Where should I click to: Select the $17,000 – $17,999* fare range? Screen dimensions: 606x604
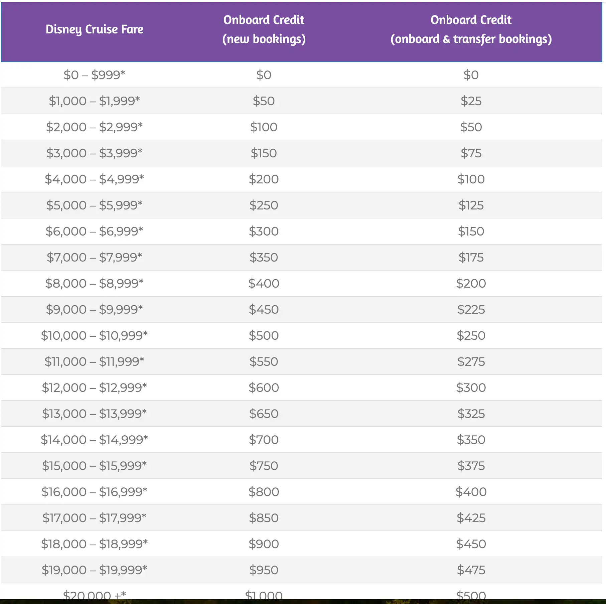point(95,518)
